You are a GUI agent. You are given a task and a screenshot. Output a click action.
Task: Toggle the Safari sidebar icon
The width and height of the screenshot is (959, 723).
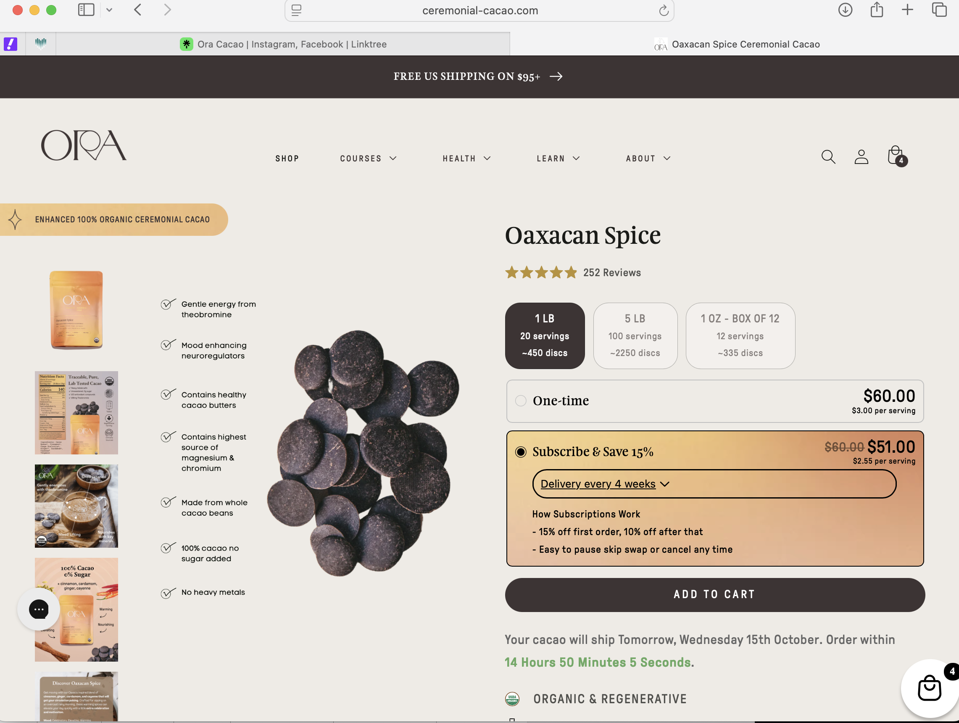[86, 10]
